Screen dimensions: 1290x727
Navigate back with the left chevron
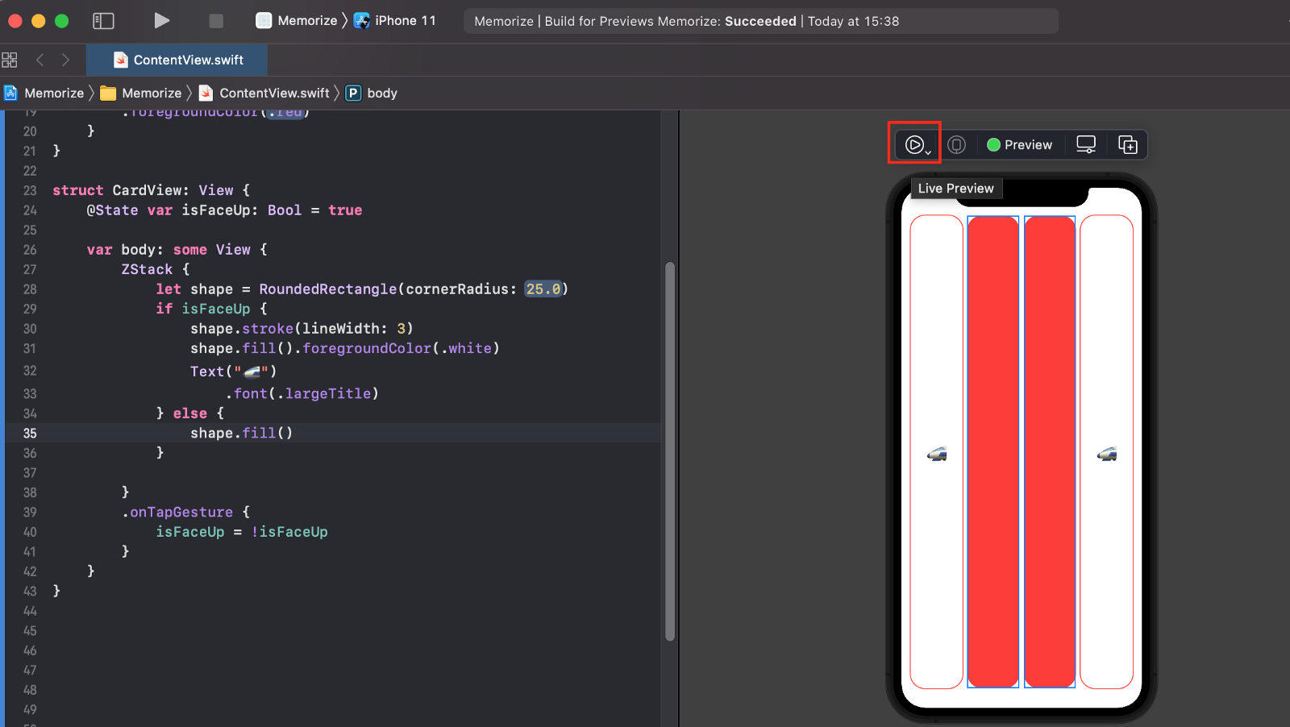(40, 59)
